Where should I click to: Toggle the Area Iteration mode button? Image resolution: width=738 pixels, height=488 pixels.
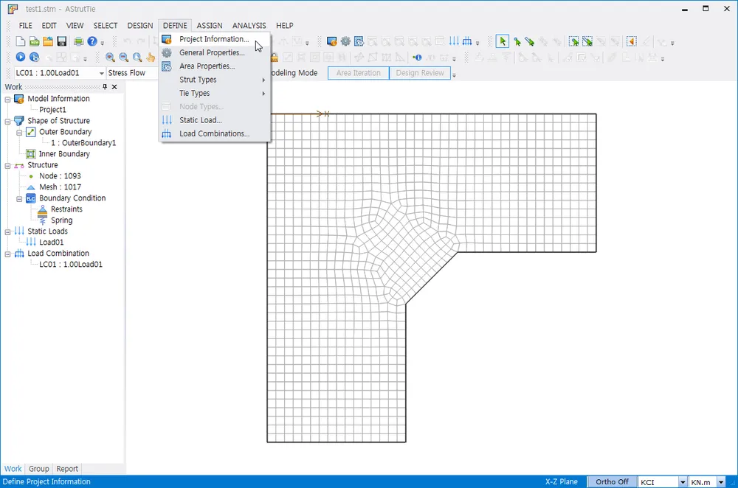coord(358,73)
